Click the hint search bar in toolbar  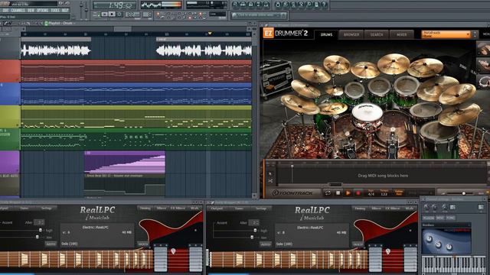point(259,15)
